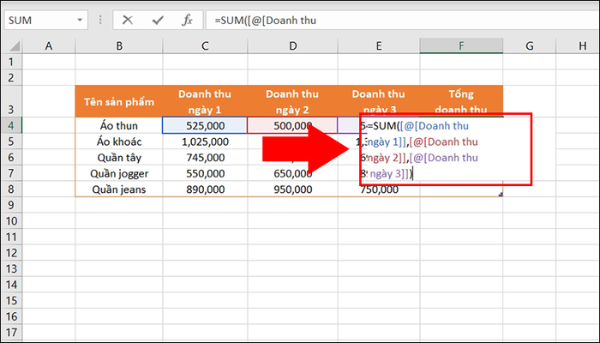Click cell with value 890,000
600x343 pixels.
click(205, 190)
